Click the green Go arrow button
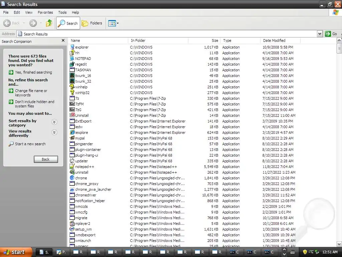Viewport: 342px width, 257px height. (328, 34)
